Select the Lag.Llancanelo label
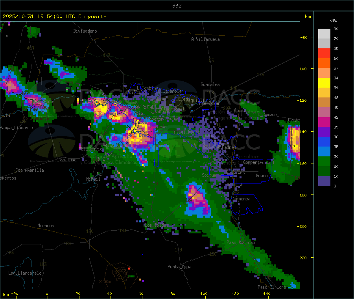354x299 pixels. pyautogui.click(x=25, y=273)
